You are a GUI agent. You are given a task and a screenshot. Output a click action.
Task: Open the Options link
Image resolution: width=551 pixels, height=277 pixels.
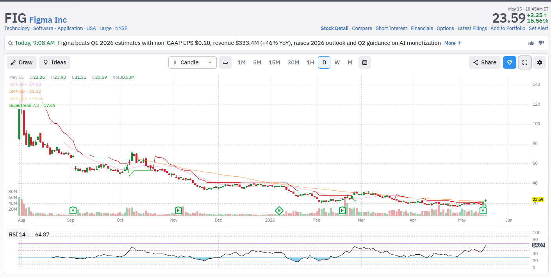tap(445, 28)
